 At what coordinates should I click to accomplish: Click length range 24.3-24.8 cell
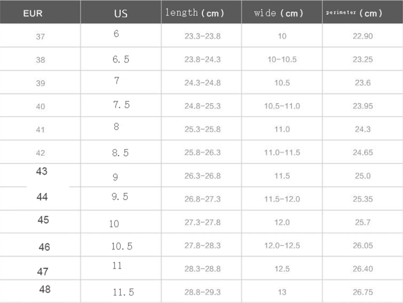(202, 83)
